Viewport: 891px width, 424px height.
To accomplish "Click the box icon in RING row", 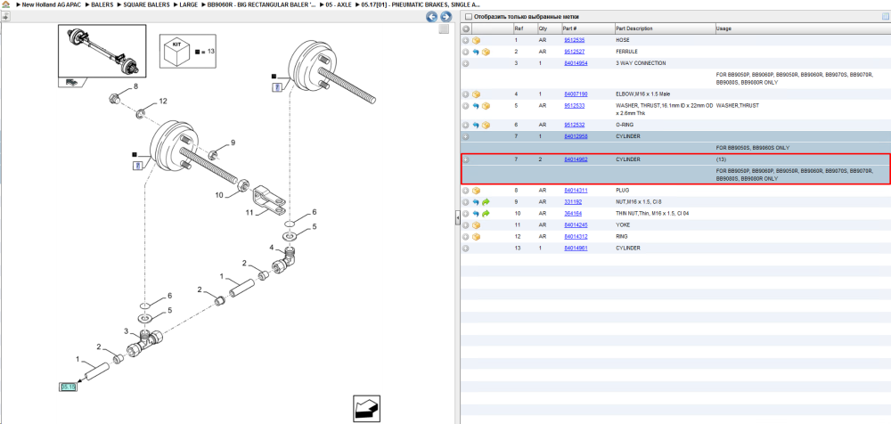I will pyautogui.click(x=476, y=236).
